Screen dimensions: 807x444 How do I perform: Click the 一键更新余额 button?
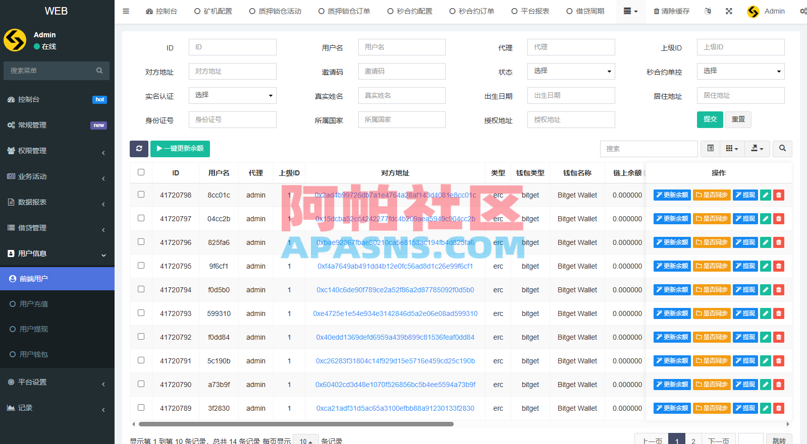(180, 149)
